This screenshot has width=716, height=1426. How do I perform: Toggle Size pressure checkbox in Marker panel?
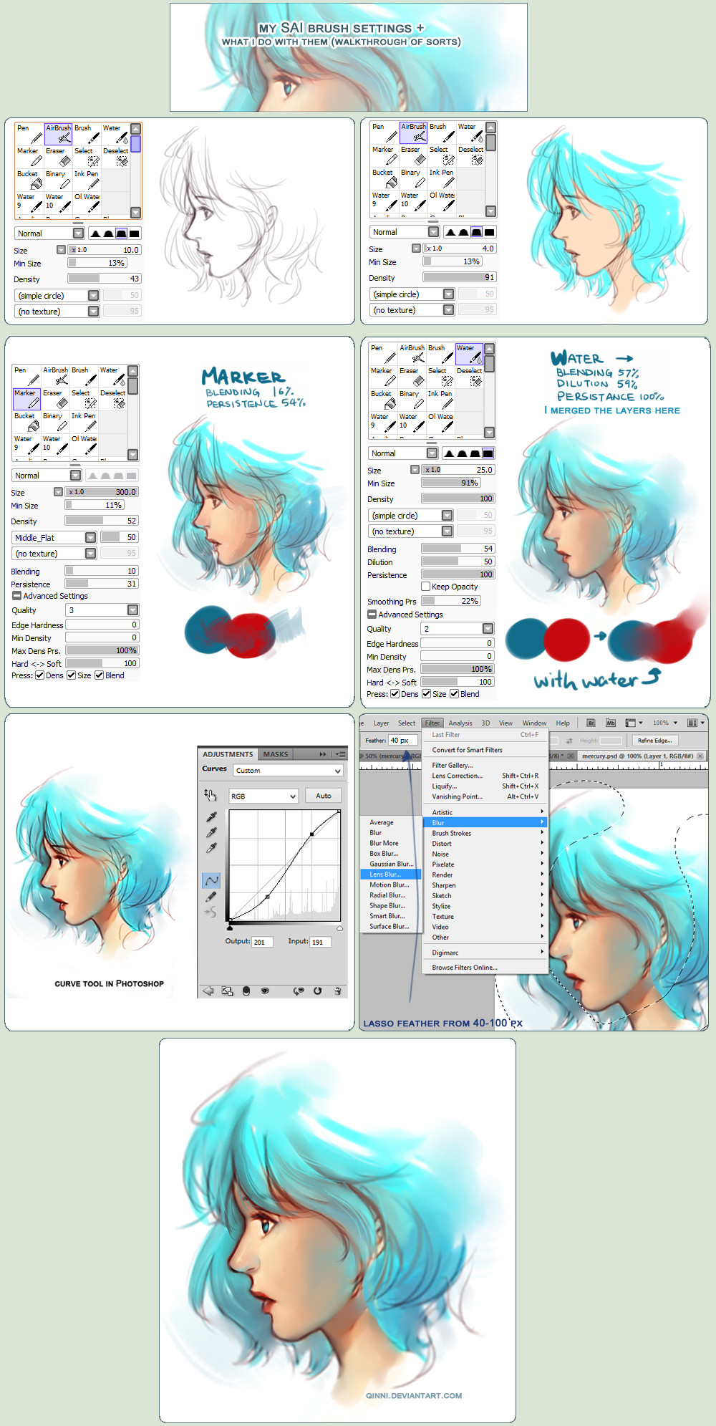coord(71,675)
